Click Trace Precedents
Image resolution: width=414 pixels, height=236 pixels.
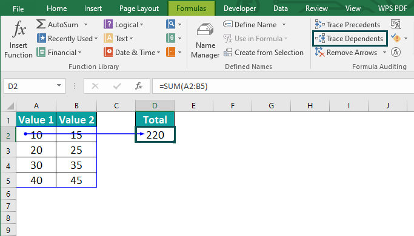point(347,25)
